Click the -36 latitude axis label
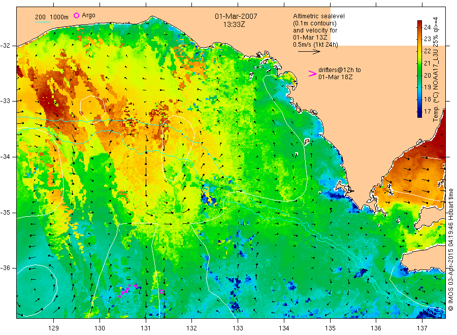 click(x=5, y=268)
